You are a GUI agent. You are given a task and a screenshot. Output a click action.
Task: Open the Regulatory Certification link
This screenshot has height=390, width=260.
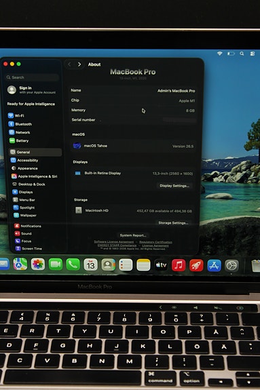point(155,241)
